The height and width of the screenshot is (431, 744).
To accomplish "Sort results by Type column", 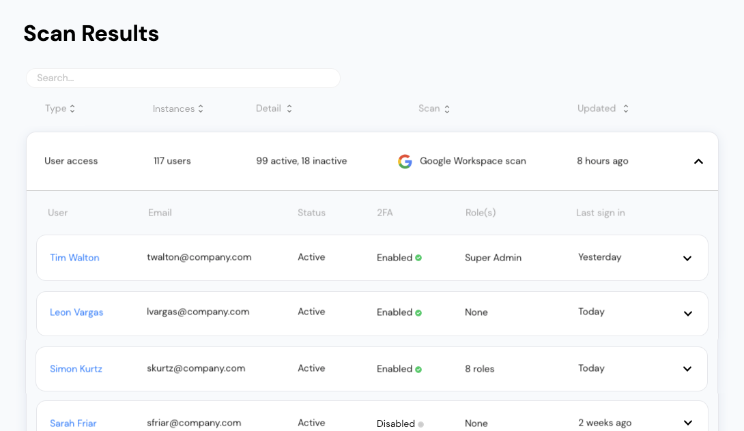I will 60,108.
